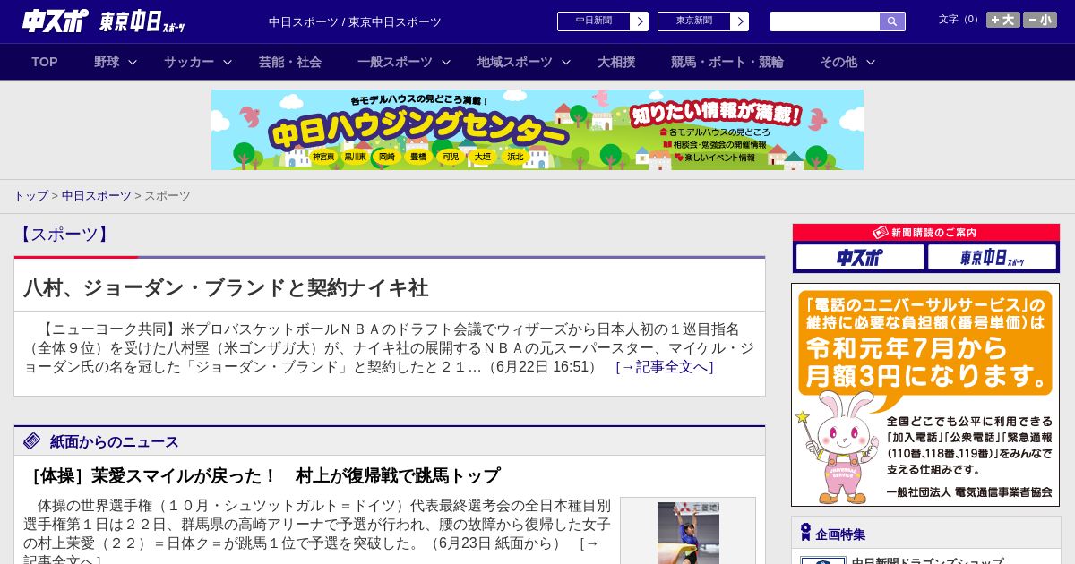Click the search magnifier button
This screenshot has width=1075, height=564.
coord(892,21)
